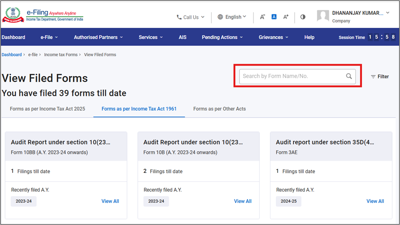Click View All for Form 10BB
This screenshot has width=400, height=225.
click(110, 201)
